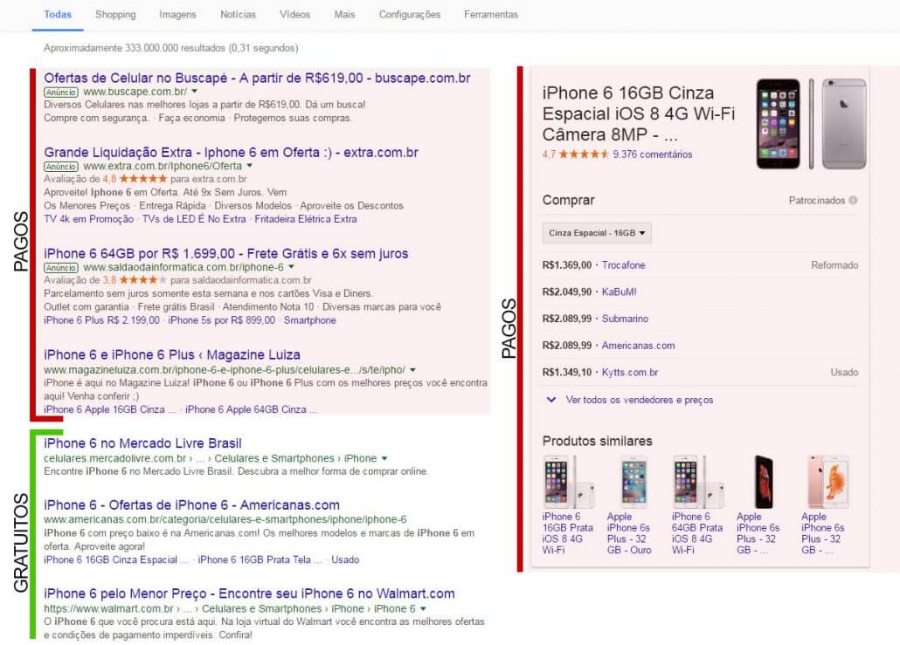Click TV 4k em Promoção sitelink
This screenshot has width=900, height=645.
click(88, 219)
